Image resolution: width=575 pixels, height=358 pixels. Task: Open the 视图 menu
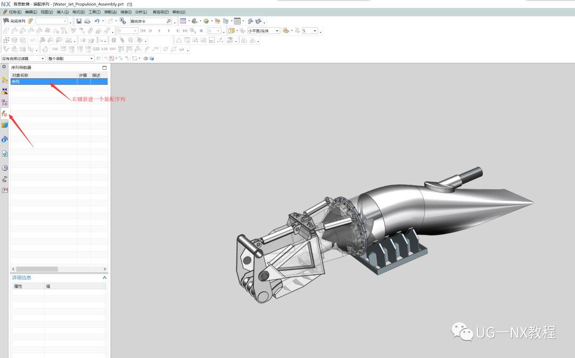tap(46, 12)
